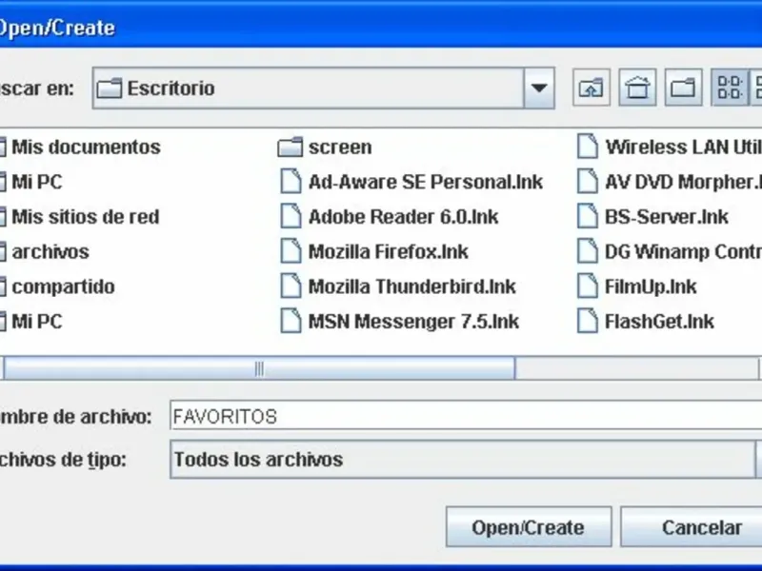Select the Mis documentos folder
Screen dimensions: 762x571
click(86, 148)
